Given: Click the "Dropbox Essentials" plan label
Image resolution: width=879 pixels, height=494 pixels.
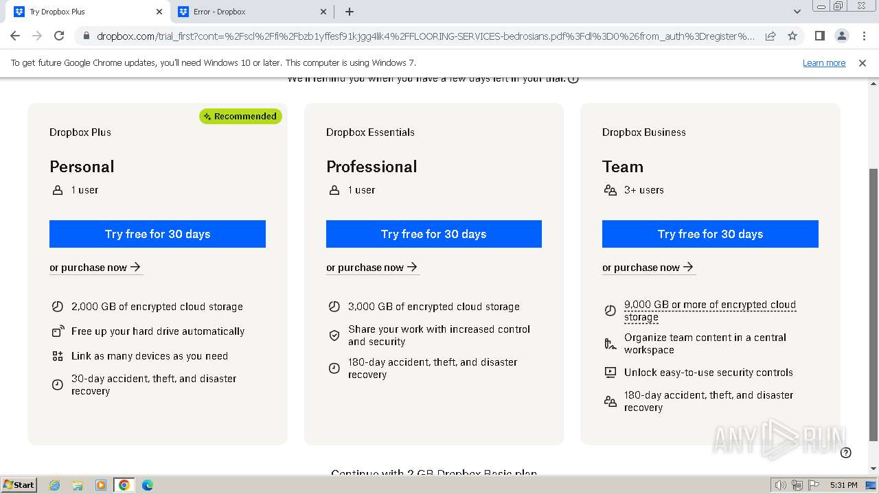Looking at the screenshot, I should coord(370,132).
